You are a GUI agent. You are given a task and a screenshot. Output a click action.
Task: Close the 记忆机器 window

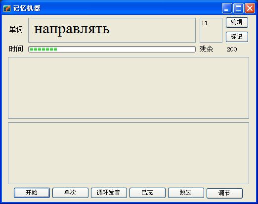250,8
